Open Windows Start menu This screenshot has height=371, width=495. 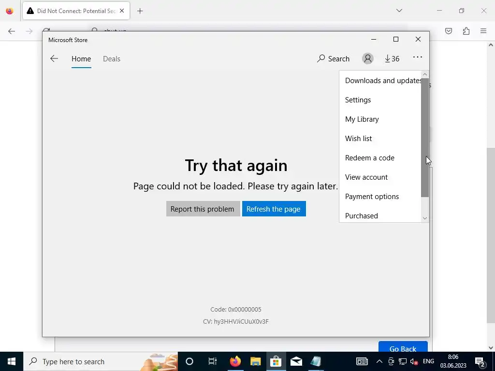[x=12, y=361]
